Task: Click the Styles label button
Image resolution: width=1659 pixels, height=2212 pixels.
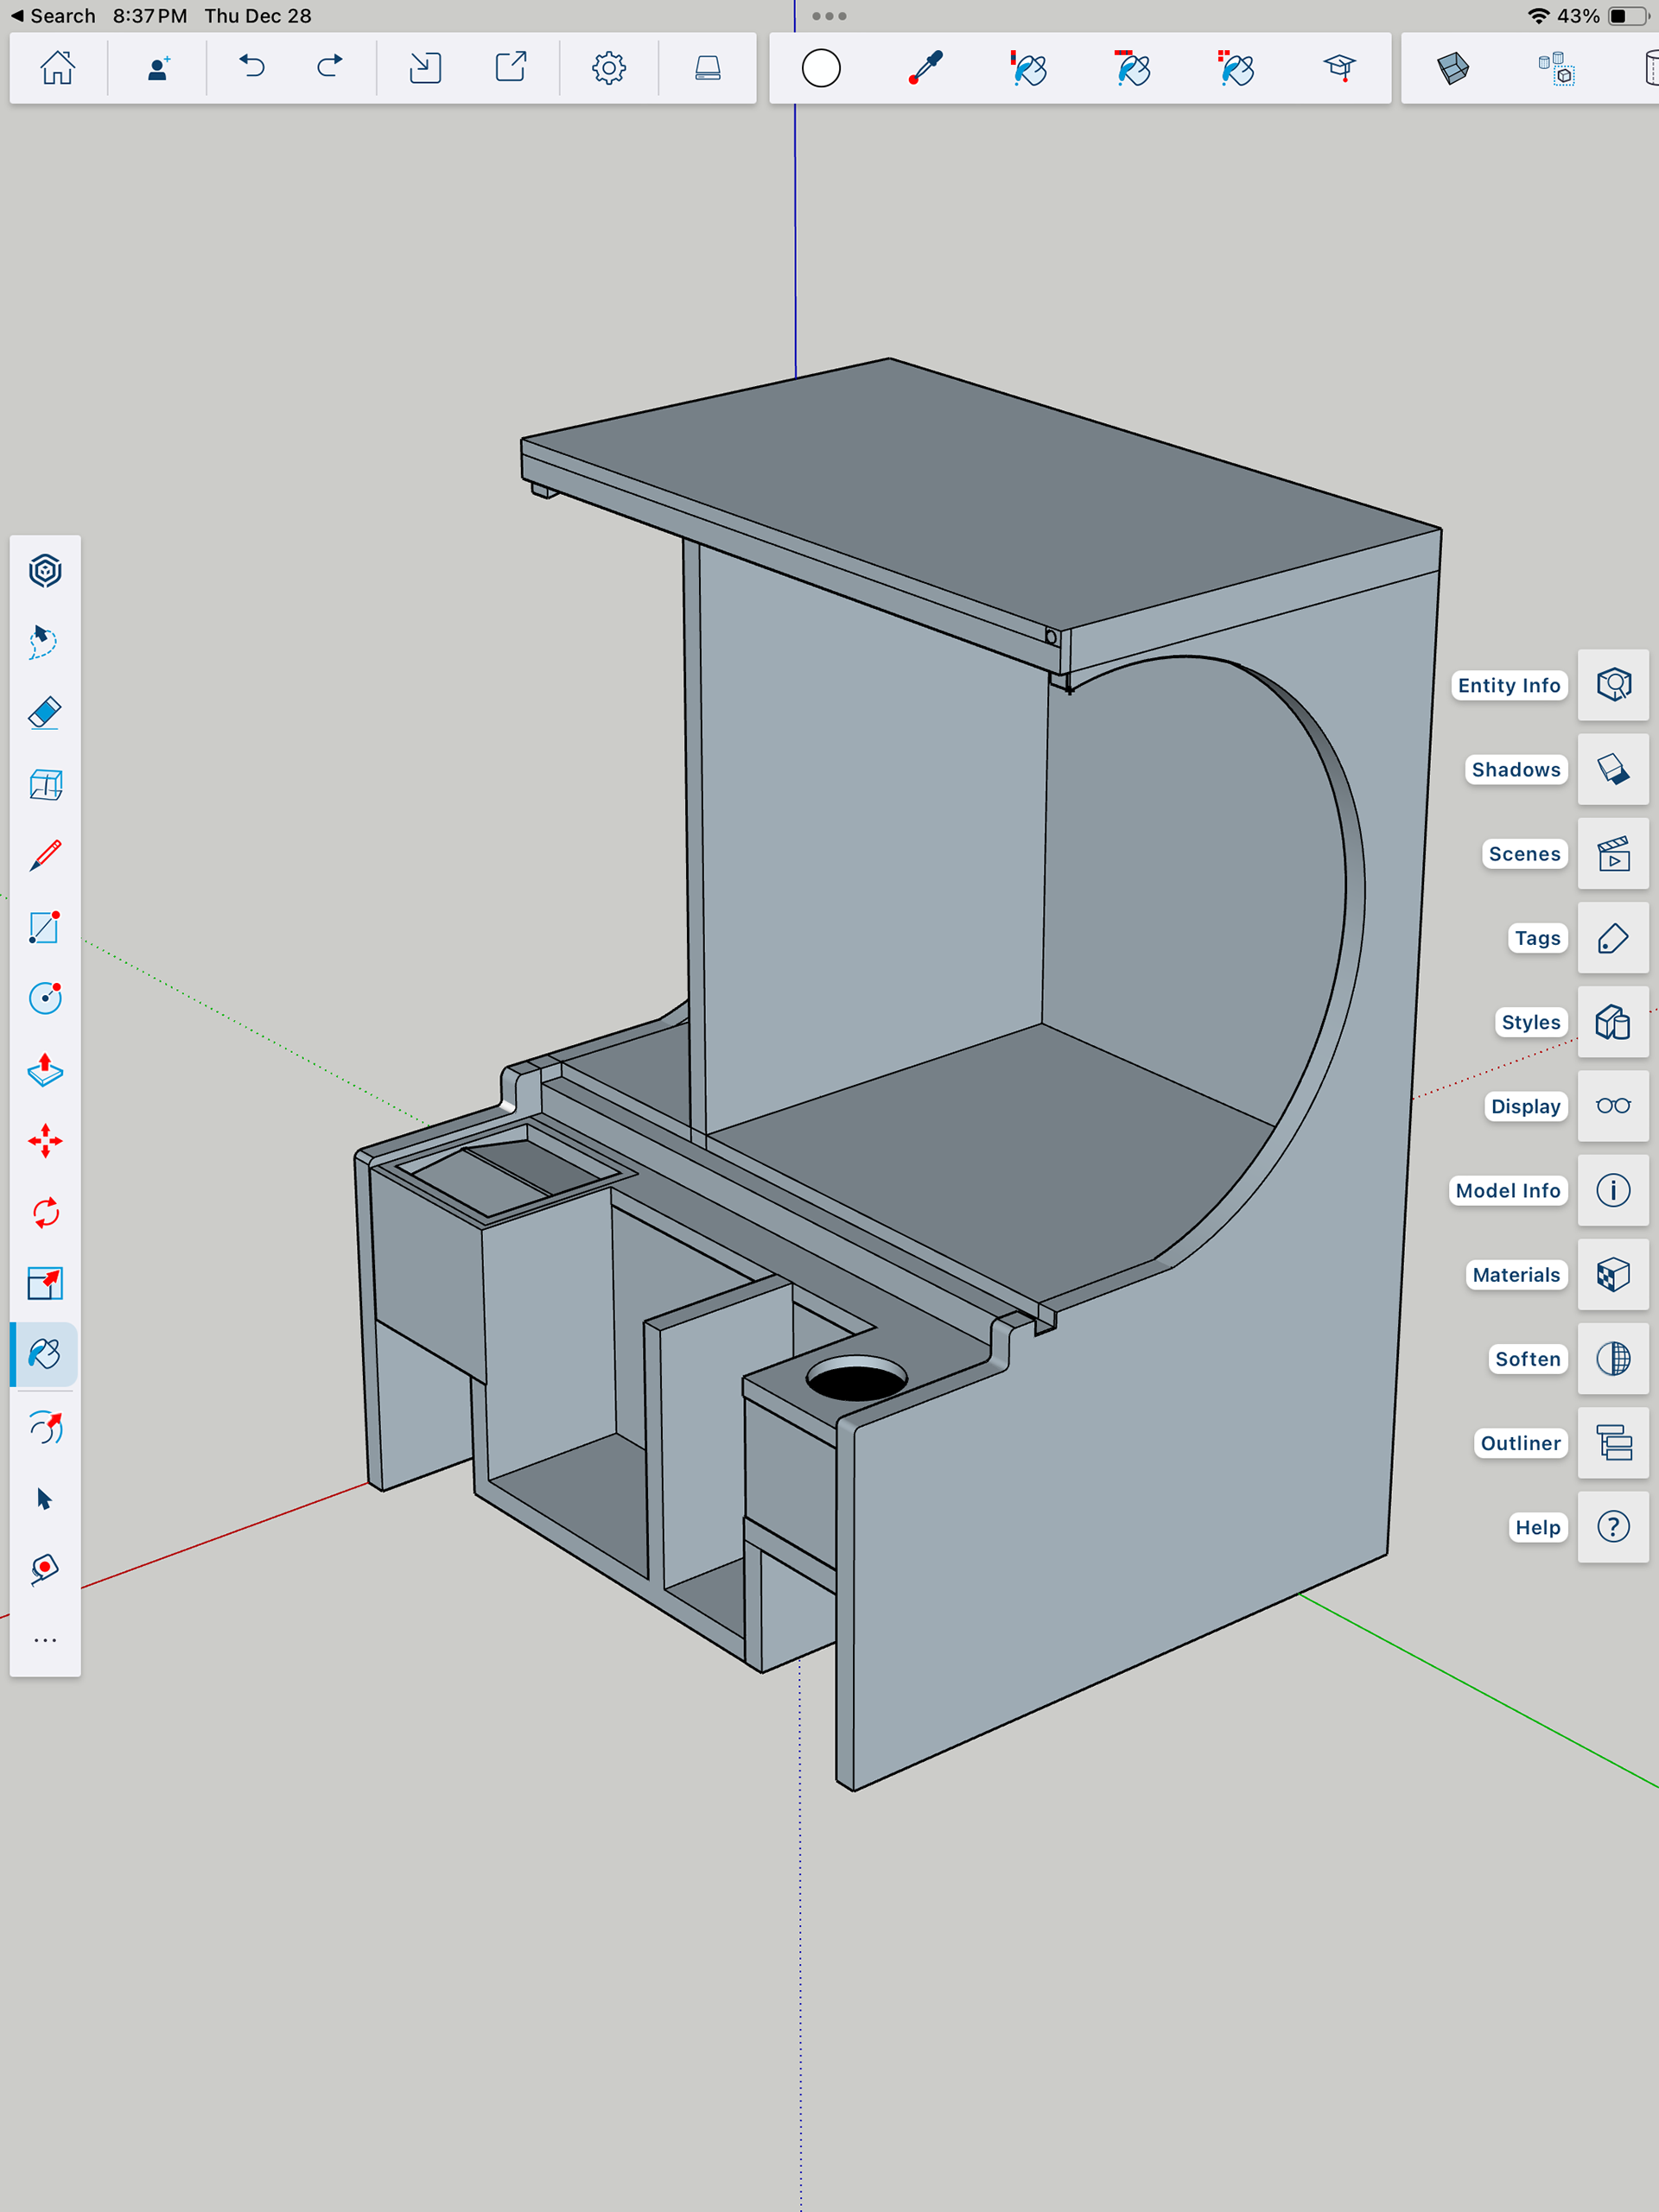Action: (1530, 1022)
